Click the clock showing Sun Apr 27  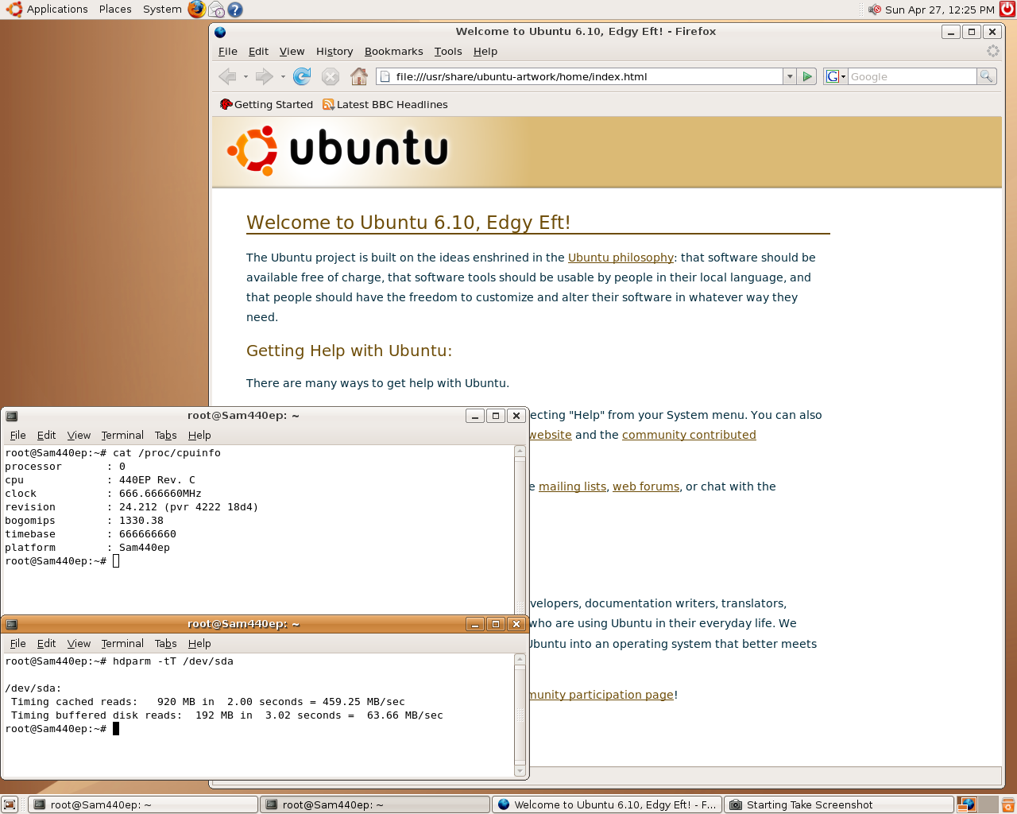pyautogui.click(x=939, y=10)
